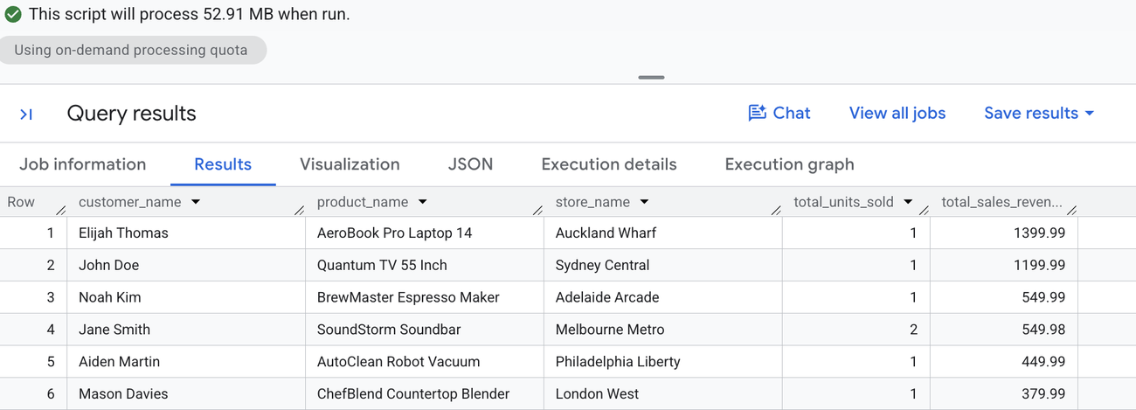Open product_name column dropdown arrow
Image resolution: width=1136 pixels, height=410 pixels.
click(x=423, y=202)
